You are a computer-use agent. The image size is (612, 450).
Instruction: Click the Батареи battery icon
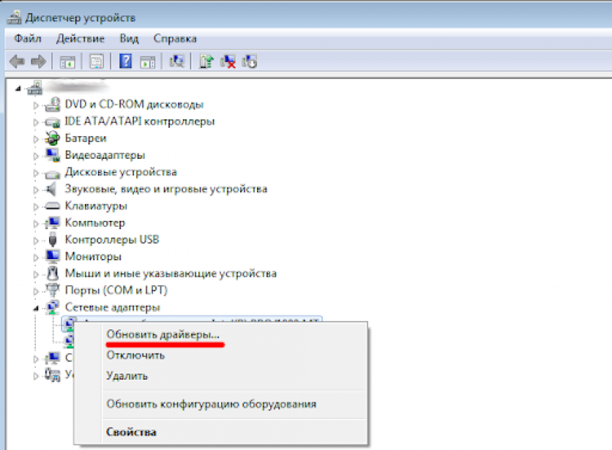click(x=52, y=138)
